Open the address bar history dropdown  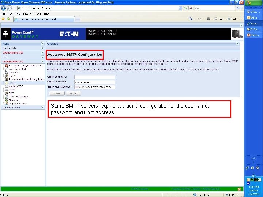click(180, 8)
